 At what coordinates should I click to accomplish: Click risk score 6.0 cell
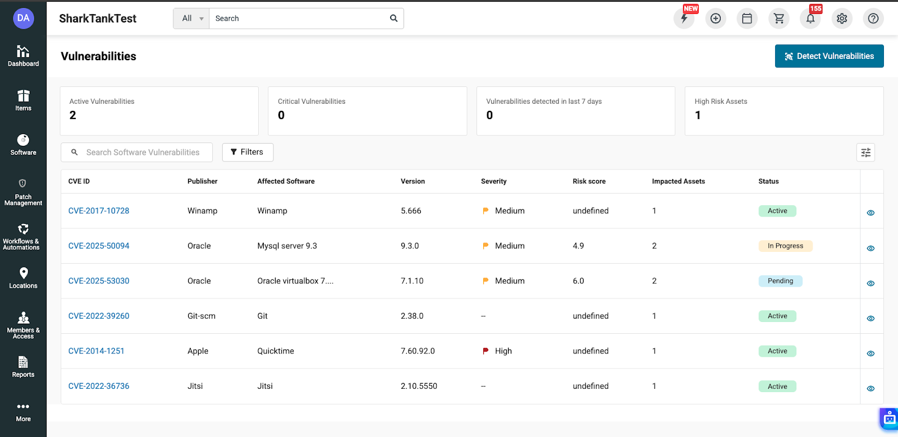[579, 281]
